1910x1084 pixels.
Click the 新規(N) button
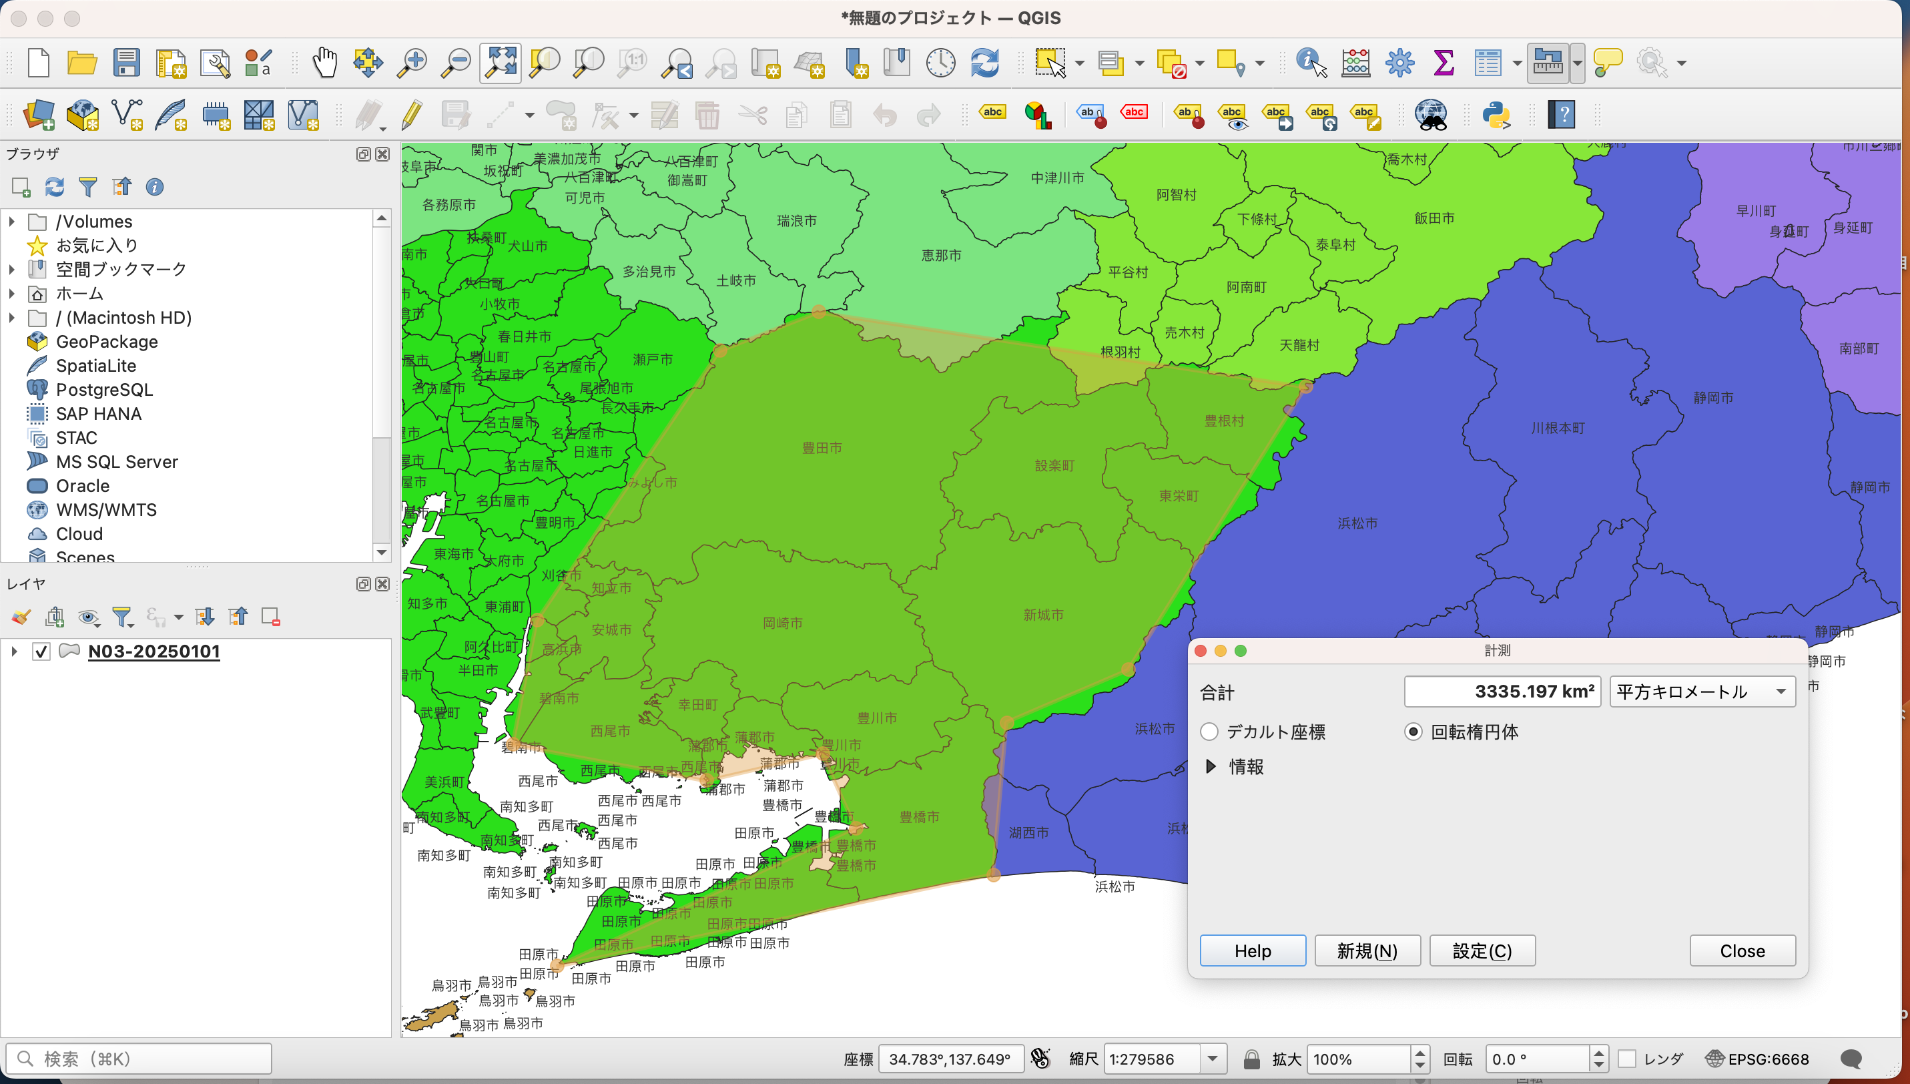pyautogui.click(x=1367, y=951)
